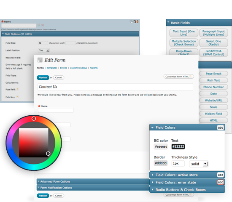232x202 pixels.
Task: Open the border Style dropdown showing solid
Action: (x=199, y=164)
